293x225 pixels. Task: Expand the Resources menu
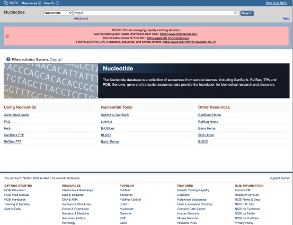pos(31,3)
